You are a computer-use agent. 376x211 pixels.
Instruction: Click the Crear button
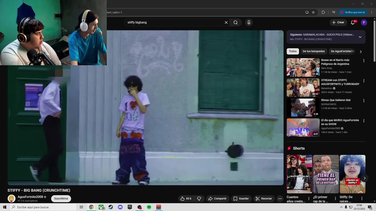[x=338, y=23]
